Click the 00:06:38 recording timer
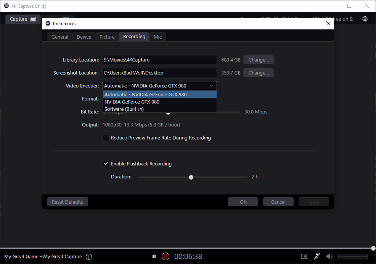Image resolution: width=376 pixels, height=264 pixels. point(188,256)
